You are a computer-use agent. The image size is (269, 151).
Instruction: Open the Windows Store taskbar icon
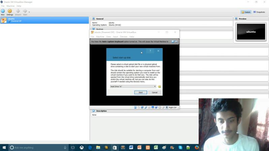coord(114,148)
